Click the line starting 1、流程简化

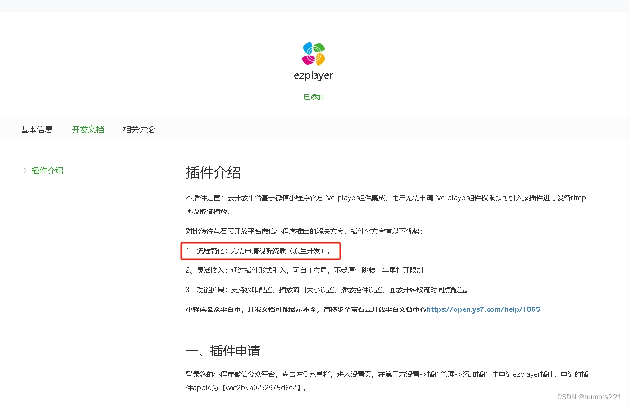(x=259, y=251)
